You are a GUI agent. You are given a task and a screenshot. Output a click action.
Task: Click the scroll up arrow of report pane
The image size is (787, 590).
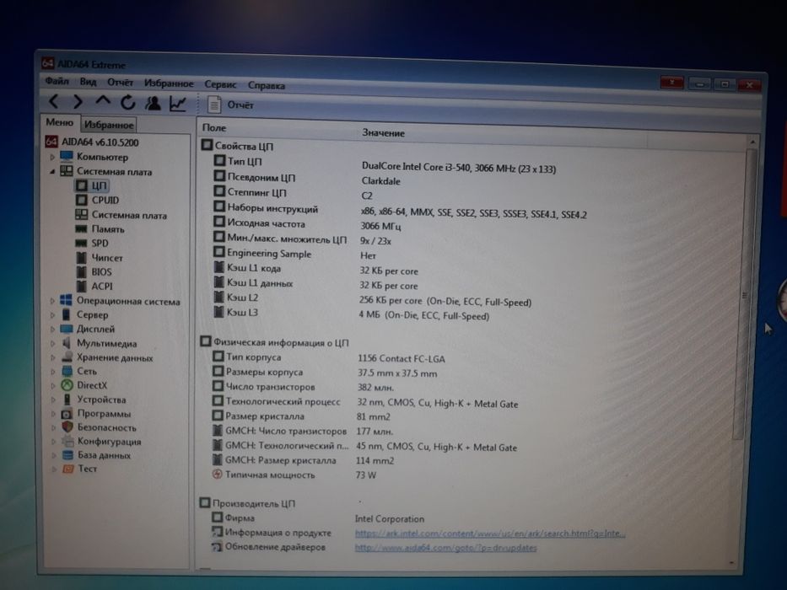752,142
